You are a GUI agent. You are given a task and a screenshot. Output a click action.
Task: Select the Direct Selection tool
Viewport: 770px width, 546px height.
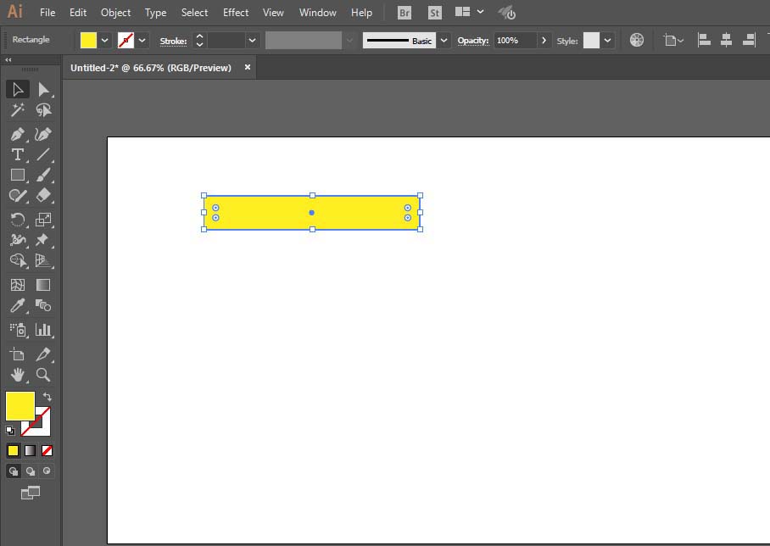click(43, 89)
